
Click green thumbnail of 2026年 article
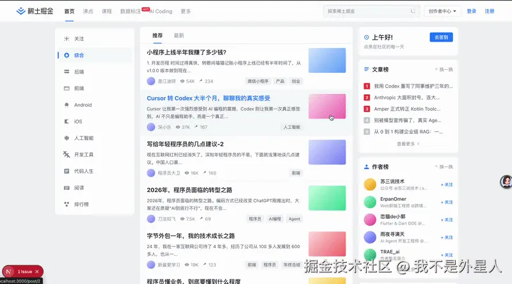click(327, 198)
